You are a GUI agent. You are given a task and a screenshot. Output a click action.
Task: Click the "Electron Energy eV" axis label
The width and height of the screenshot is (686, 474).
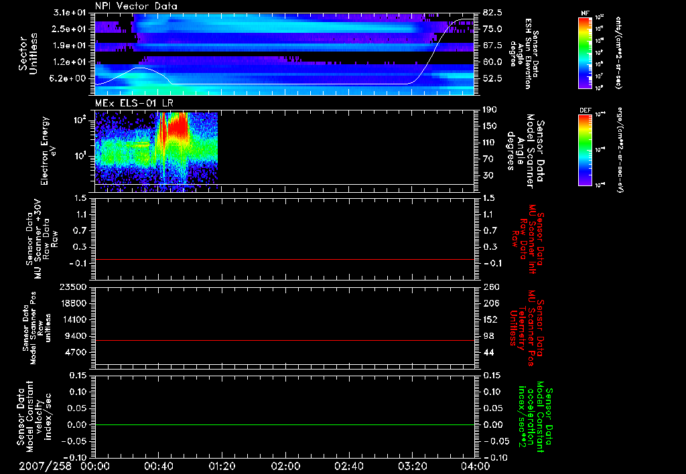coord(49,151)
